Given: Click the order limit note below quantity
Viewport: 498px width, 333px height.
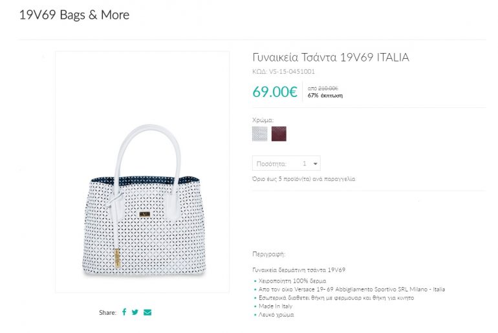Looking at the screenshot, I should tap(303, 179).
